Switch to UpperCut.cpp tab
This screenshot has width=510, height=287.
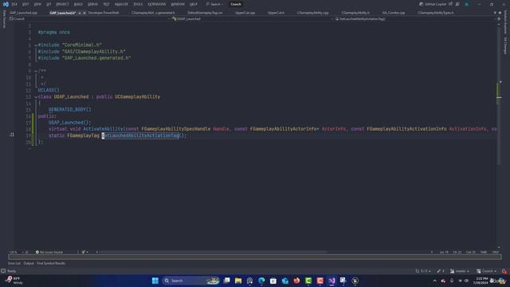245,13
